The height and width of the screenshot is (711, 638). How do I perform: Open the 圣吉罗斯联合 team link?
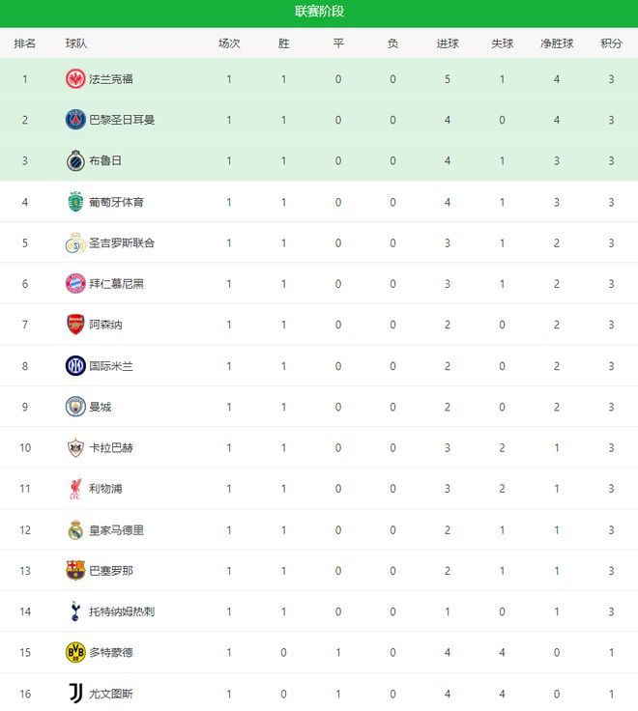(x=122, y=243)
